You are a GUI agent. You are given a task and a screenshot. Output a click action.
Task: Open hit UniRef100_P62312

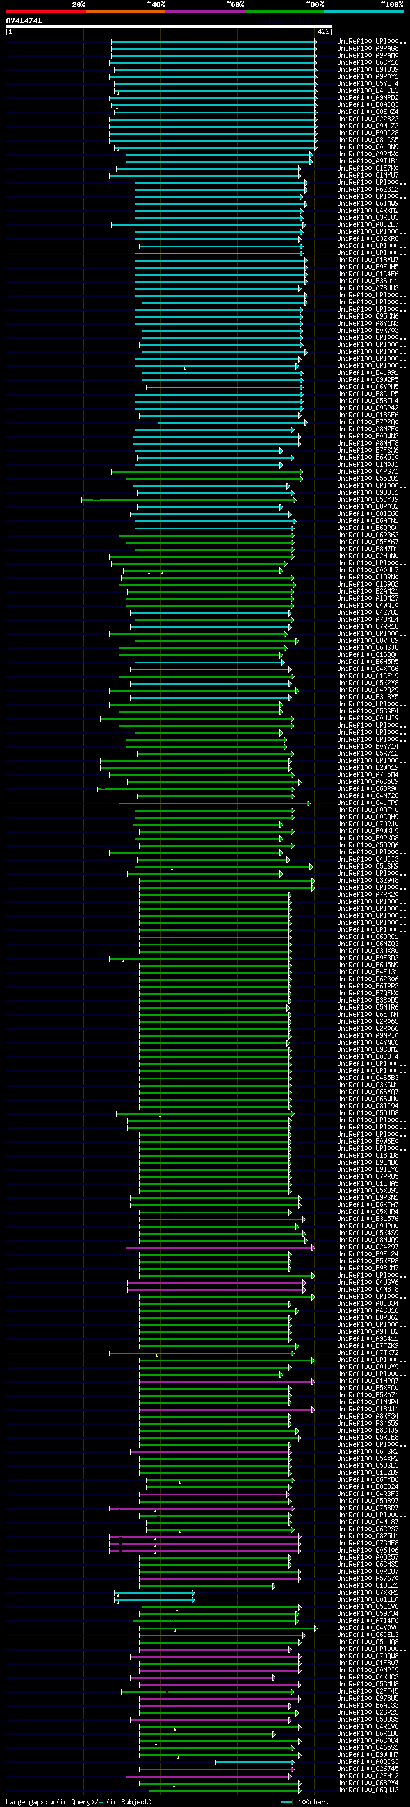coord(368,189)
